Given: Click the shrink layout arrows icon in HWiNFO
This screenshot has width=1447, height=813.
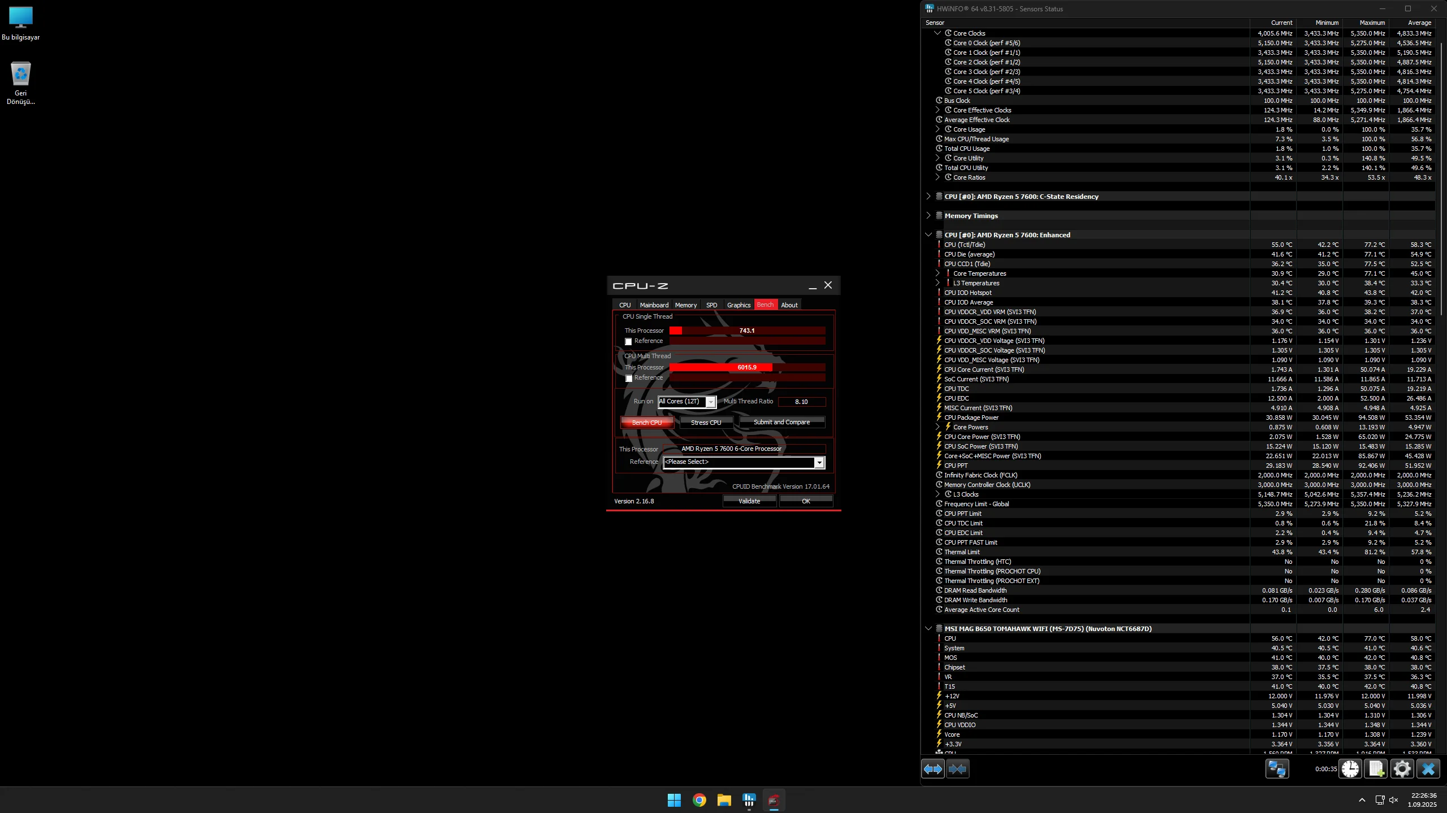Looking at the screenshot, I should pos(957,769).
